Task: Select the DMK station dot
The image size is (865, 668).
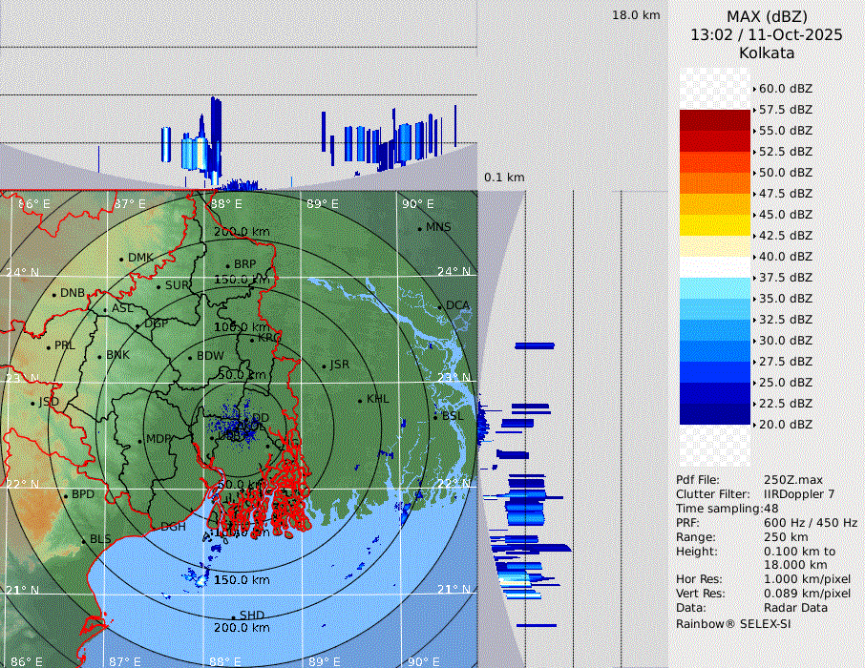Action: pos(122,259)
